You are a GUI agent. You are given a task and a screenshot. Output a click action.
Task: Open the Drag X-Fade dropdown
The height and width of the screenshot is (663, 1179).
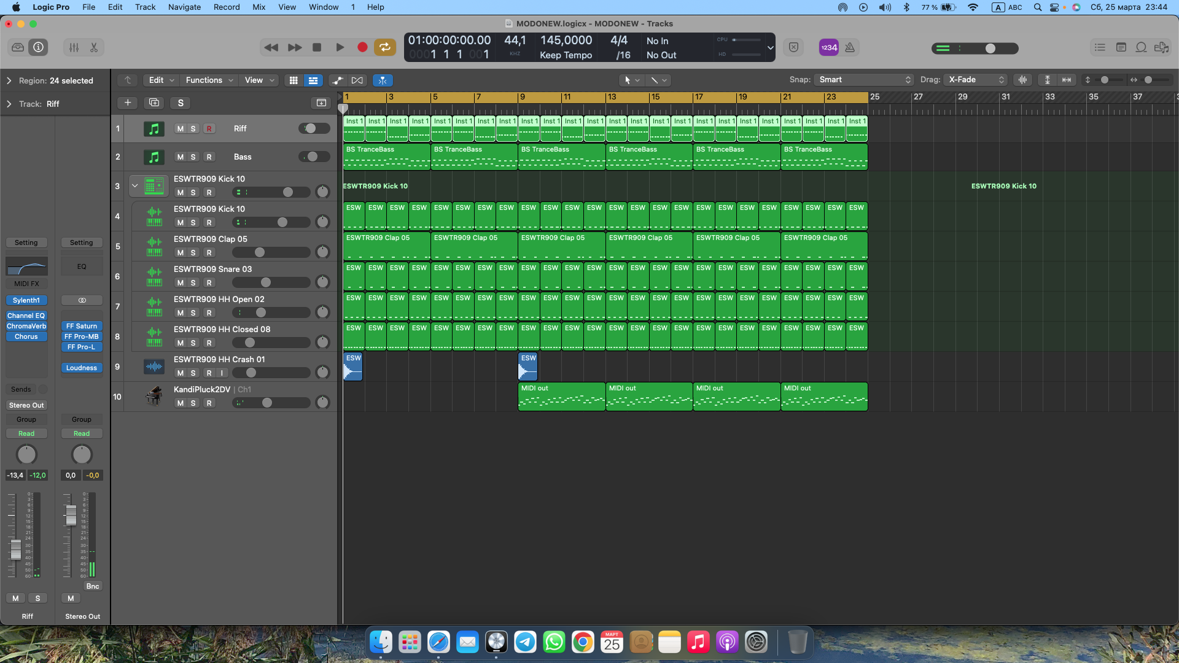pos(976,80)
